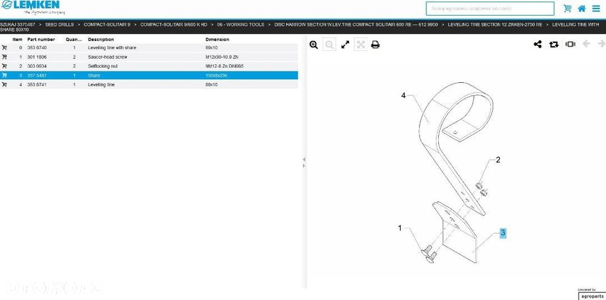Go to home page via house icon
The width and height of the screenshot is (606, 300).
coord(582,8)
